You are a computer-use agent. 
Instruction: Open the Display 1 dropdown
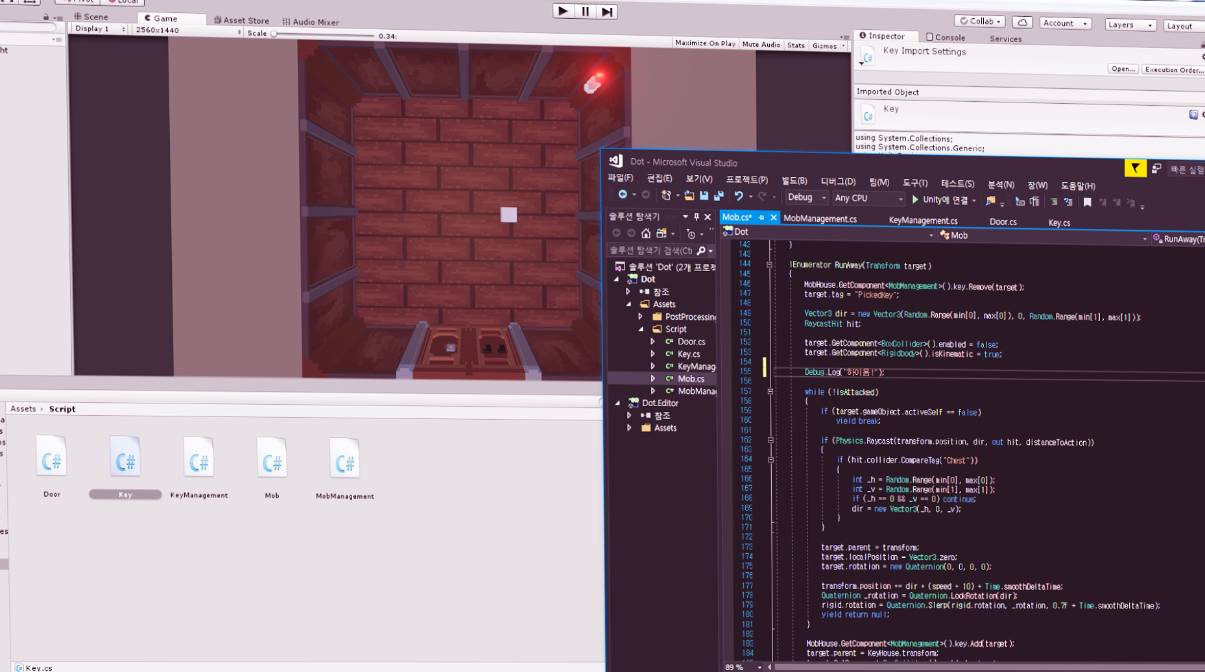[x=100, y=29]
